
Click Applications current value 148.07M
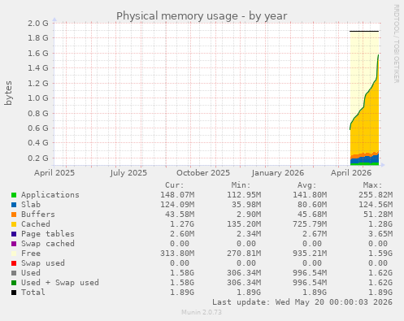click(177, 195)
